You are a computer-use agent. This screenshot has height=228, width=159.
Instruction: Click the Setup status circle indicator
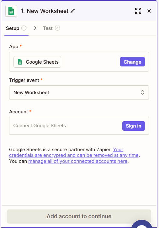pos(24,28)
